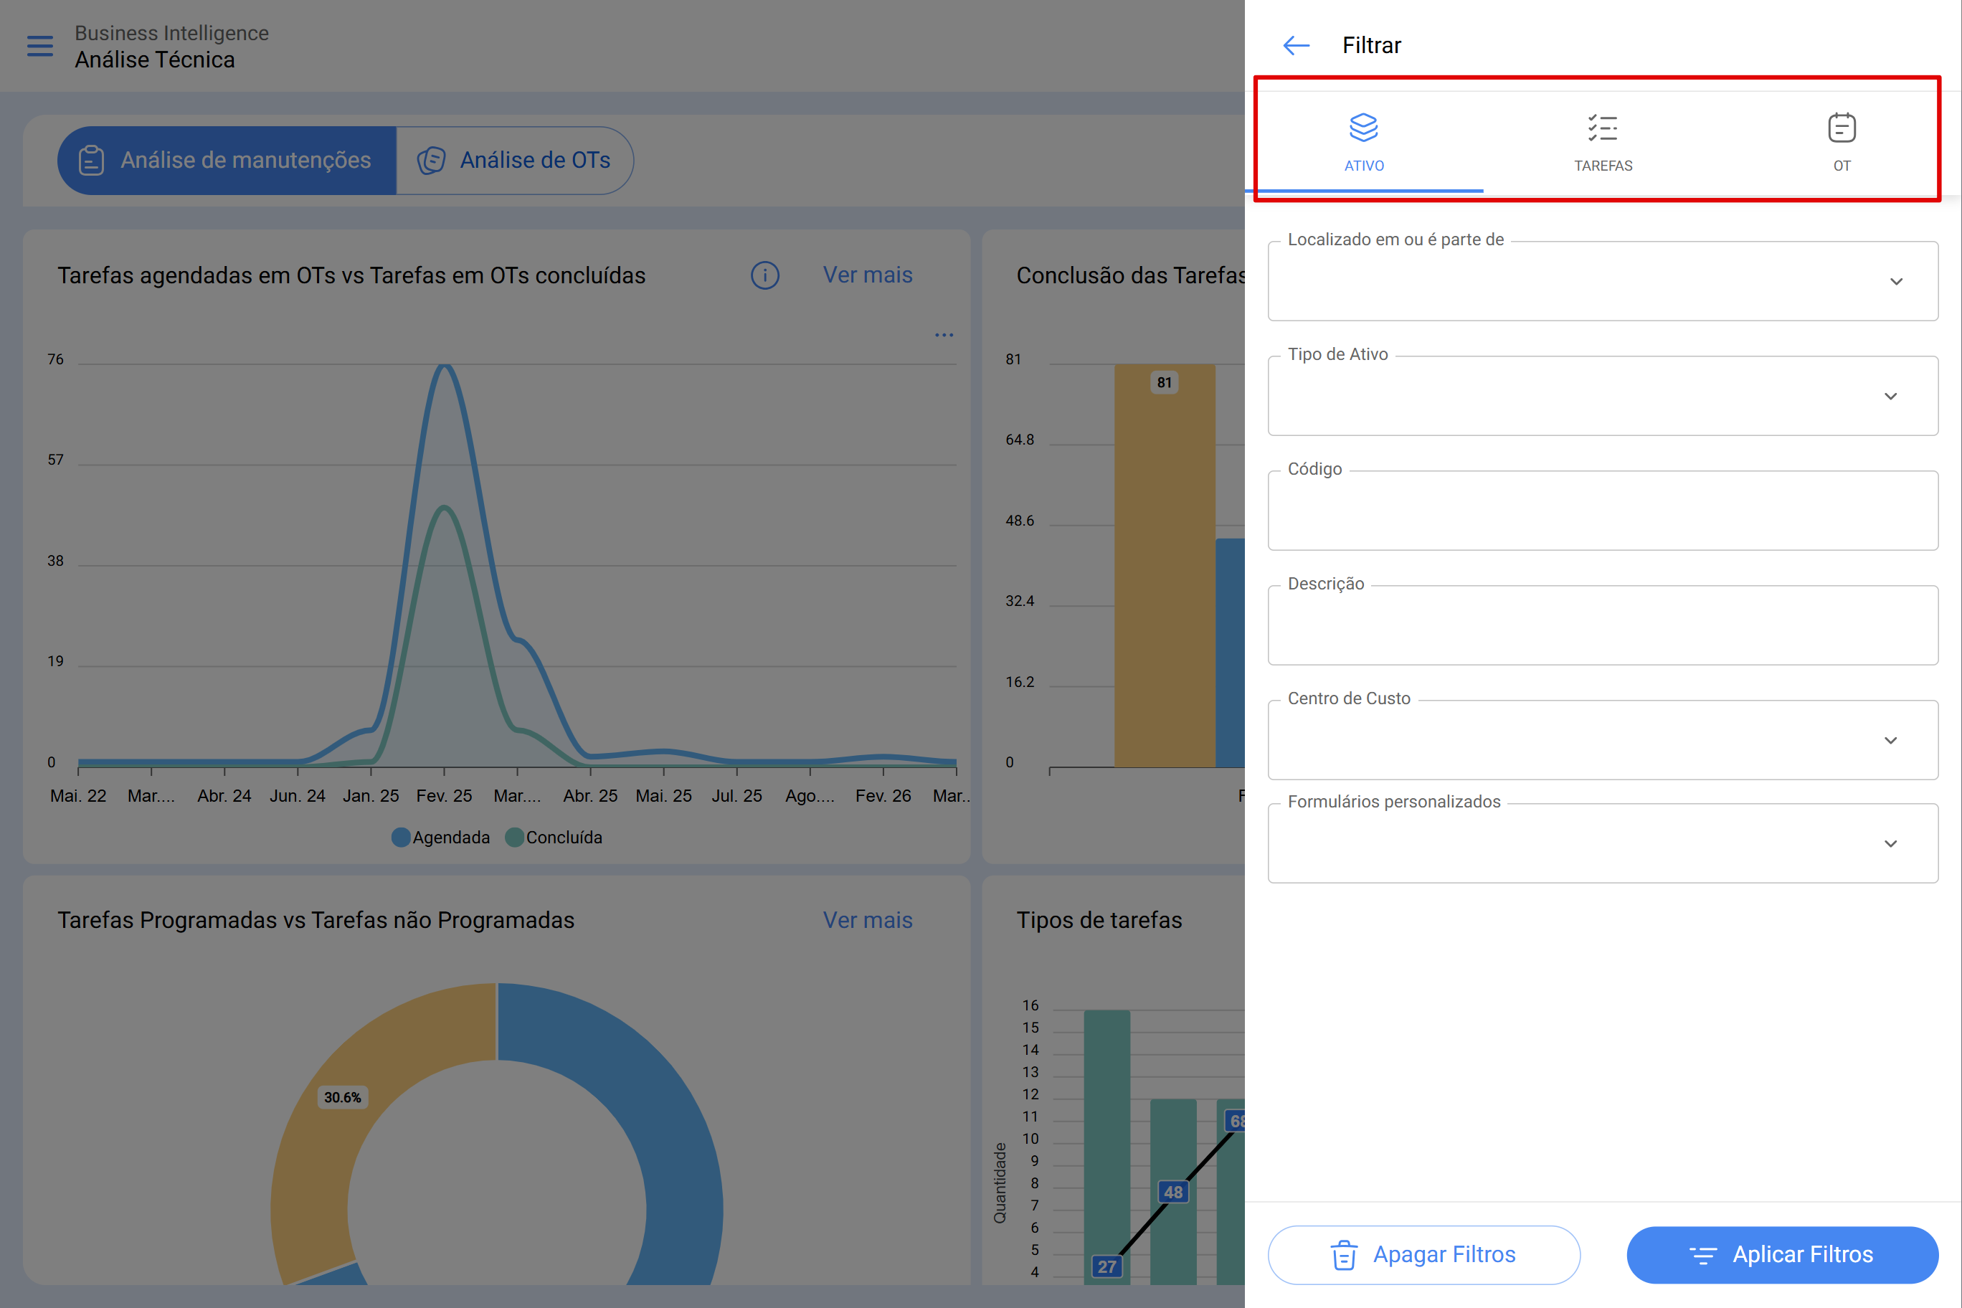Click the Descrição input field
Screen dimensions: 1962x1308
(x=1603, y=625)
